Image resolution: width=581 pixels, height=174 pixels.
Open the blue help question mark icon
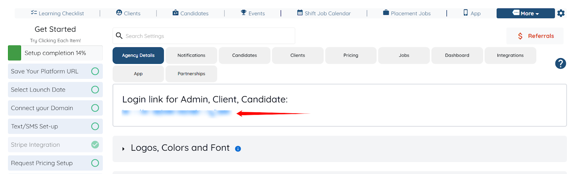click(560, 64)
